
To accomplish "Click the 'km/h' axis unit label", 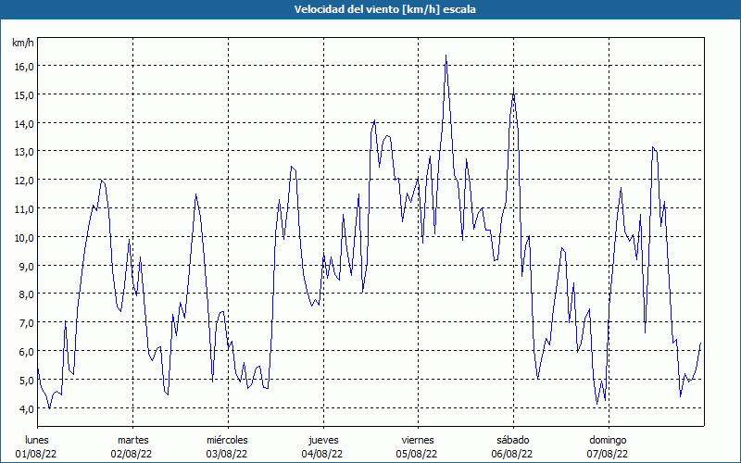I will [22, 43].
